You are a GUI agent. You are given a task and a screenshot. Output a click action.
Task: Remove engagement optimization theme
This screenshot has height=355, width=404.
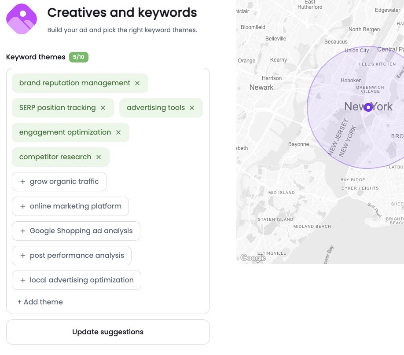[118, 132]
